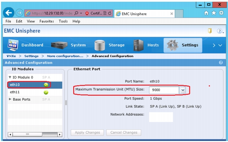Image resolution: width=228 pixels, height=142 pixels.
Task: Close the EMC Unisphere browser tab
Action: pos(172,14)
